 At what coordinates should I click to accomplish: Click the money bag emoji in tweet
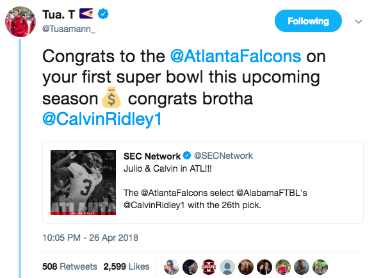(111, 97)
